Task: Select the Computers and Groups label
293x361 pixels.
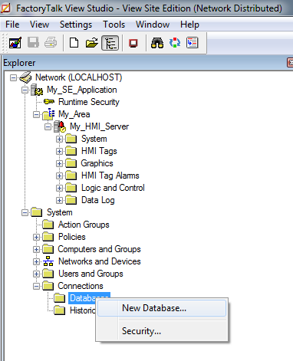Action: coord(99,249)
